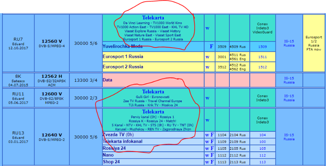Click the Eurosport 1/2 Russia FTA now note

313,44
